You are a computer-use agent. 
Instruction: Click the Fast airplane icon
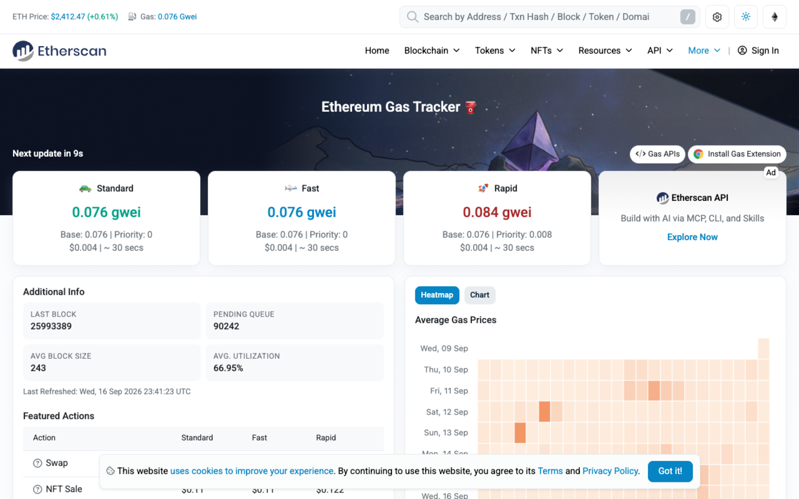click(291, 188)
